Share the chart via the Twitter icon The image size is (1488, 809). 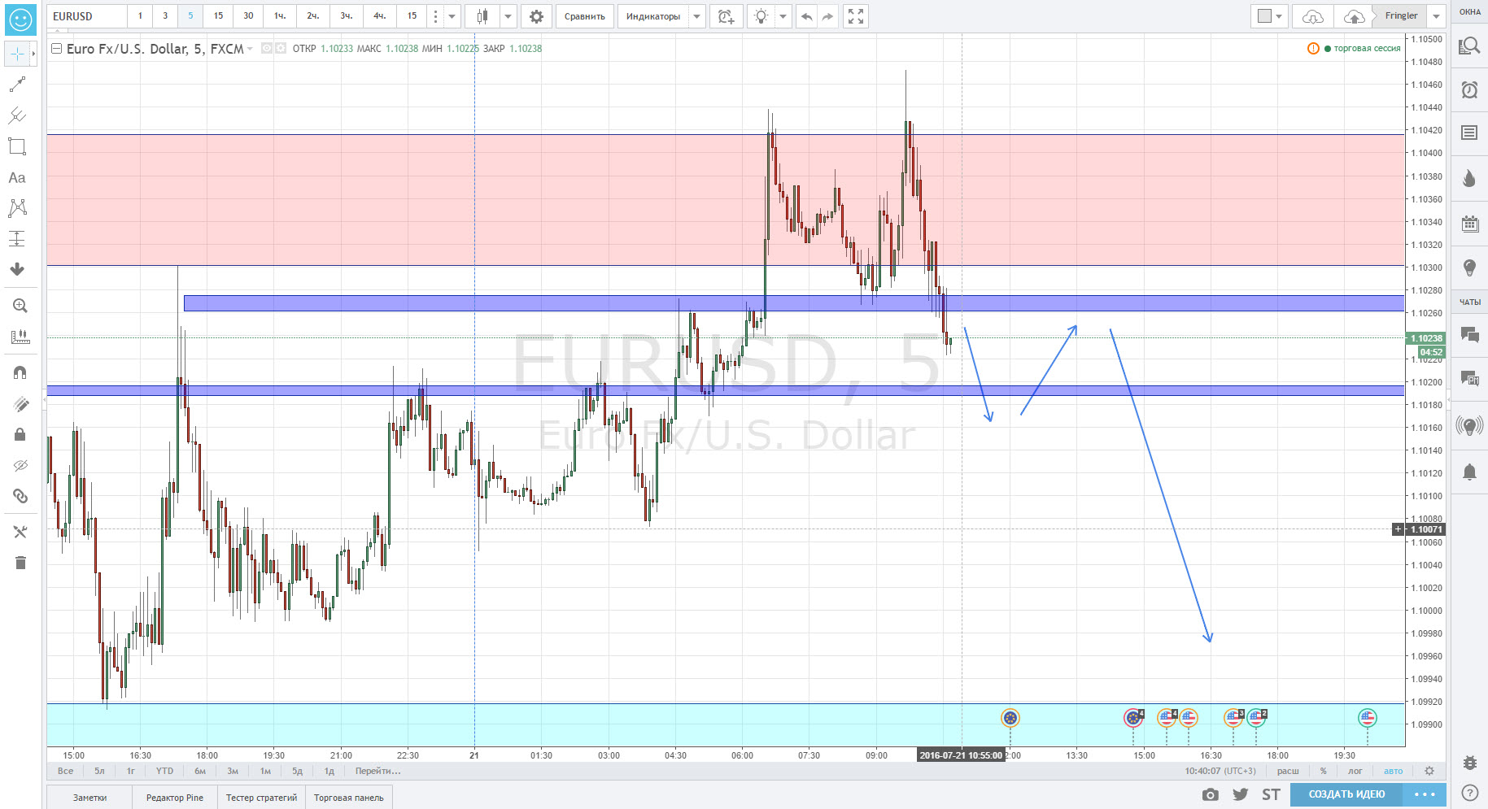[1240, 794]
